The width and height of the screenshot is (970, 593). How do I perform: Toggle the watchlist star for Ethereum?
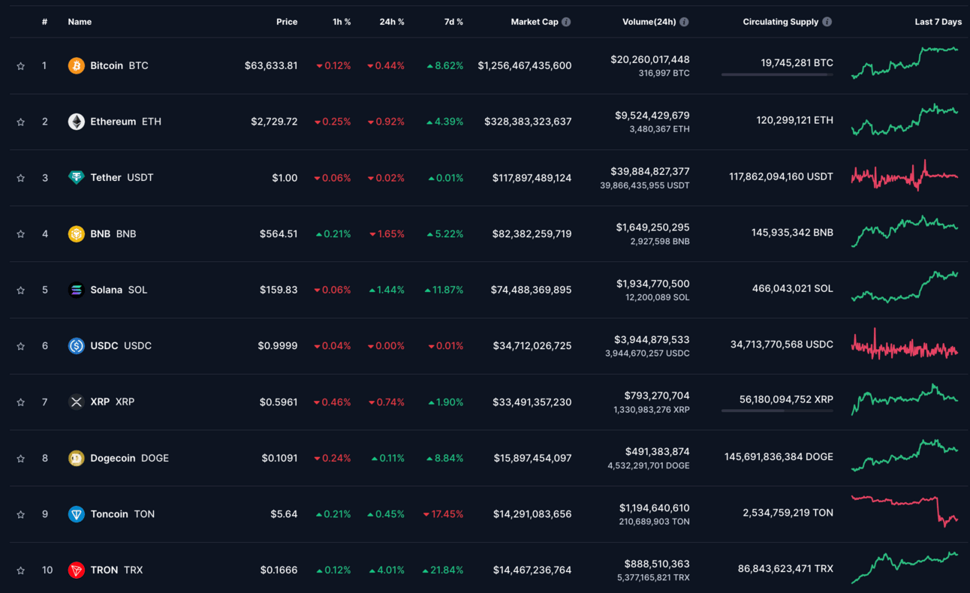[21, 122]
